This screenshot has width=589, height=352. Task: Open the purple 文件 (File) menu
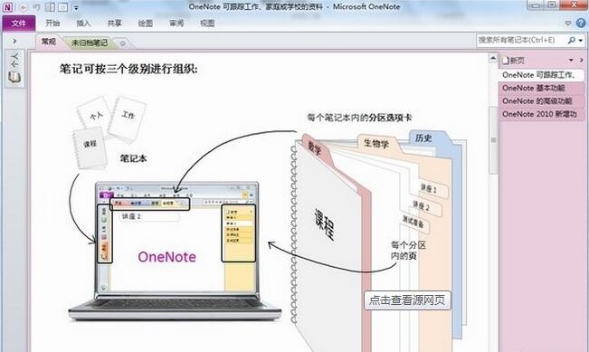[x=19, y=24]
